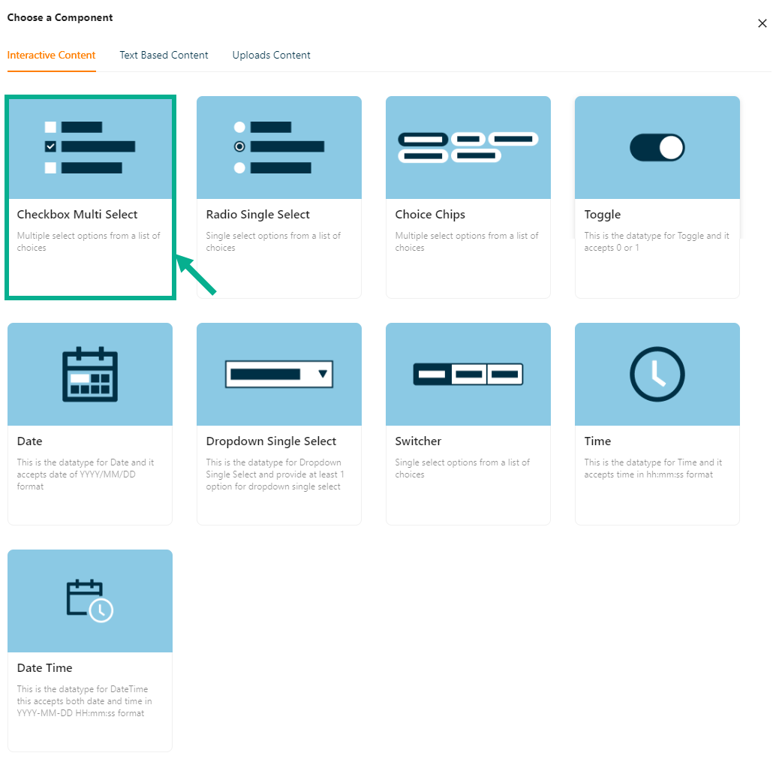Viewport: 773px width, 759px height.
Task: Click the Dropdown Single Select description text
Action: (275, 474)
